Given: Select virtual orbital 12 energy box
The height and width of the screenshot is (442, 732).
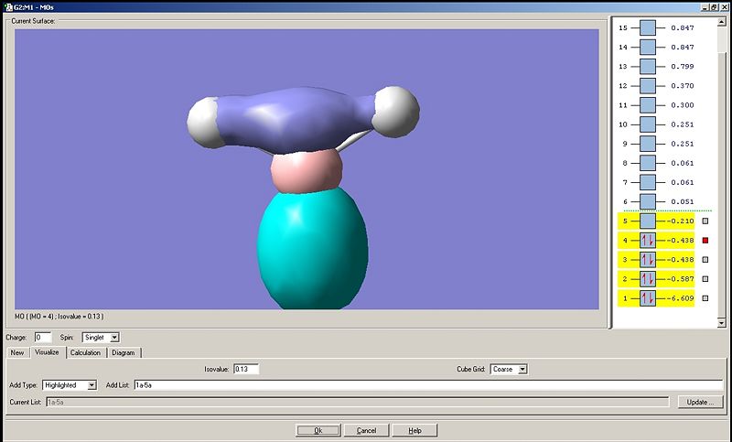Looking at the screenshot, I should point(648,86).
